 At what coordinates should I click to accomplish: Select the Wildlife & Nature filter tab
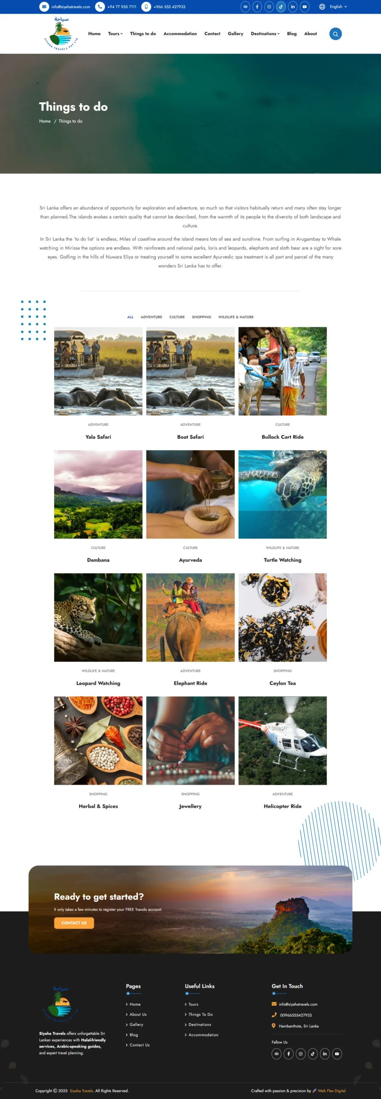pyautogui.click(x=236, y=317)
